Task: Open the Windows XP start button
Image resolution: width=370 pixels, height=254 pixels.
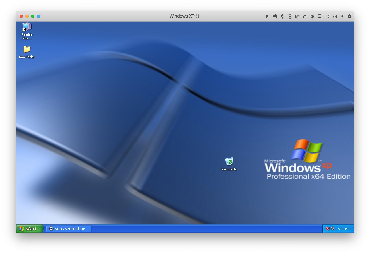Action: point(30,229)
